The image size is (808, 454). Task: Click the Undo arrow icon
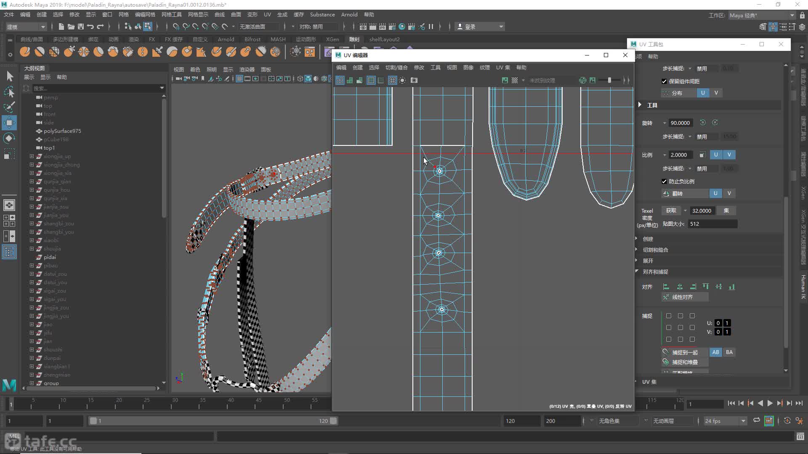(90, 26)
